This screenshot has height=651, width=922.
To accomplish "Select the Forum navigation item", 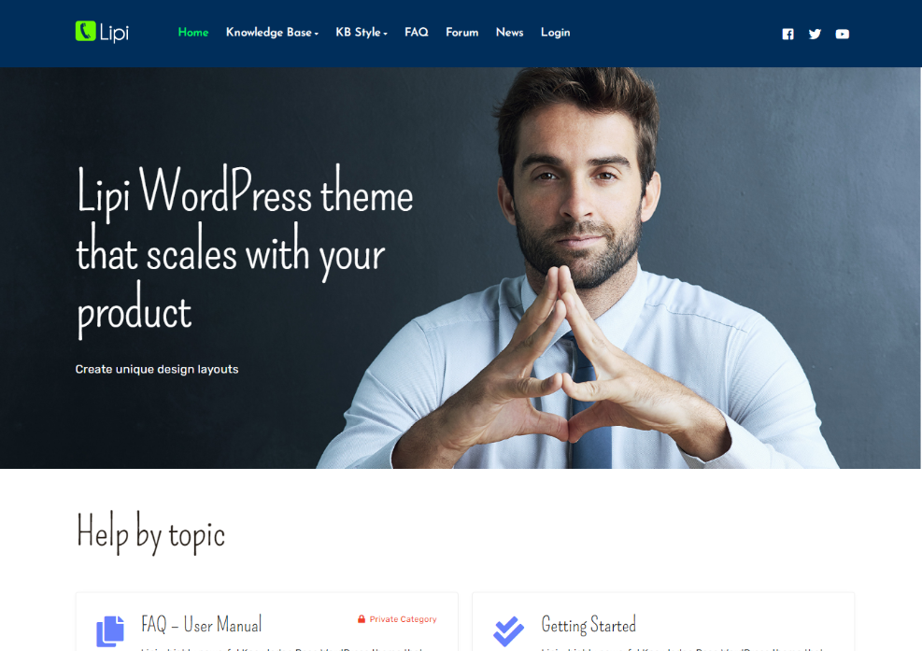I will [461, 33].
